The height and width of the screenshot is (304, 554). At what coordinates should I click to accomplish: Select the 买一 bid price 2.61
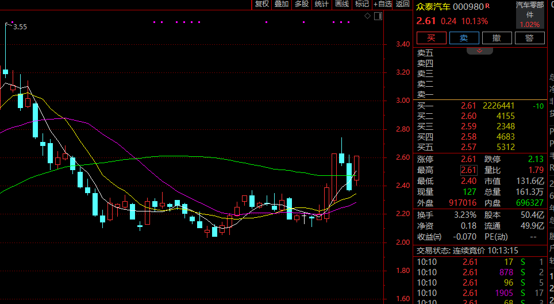point(468,106)
